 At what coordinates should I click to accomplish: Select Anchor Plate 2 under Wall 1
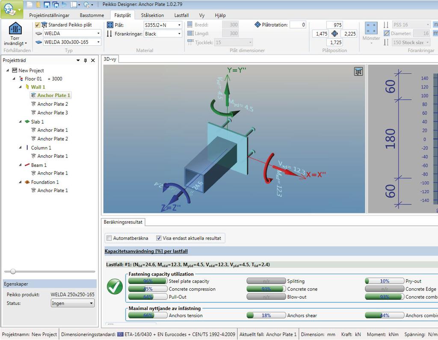point(53,104)
